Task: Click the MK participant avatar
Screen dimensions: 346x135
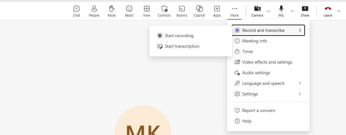Action: (143, 120)
